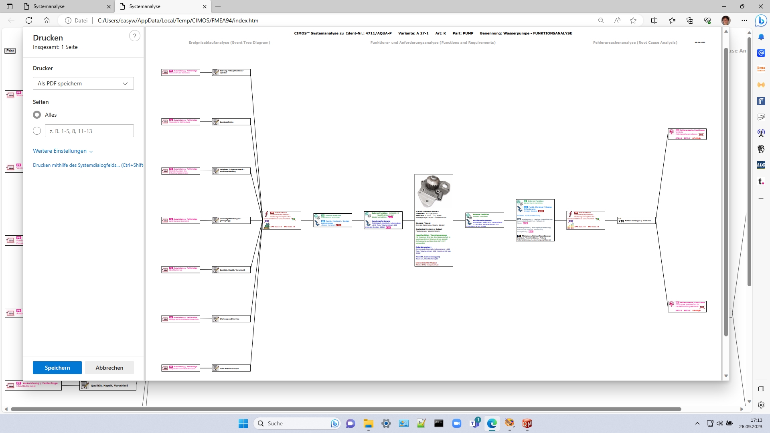Viewport: 770px width, 433px height.
Task: Click the page range input field
Action: point(89,131)
